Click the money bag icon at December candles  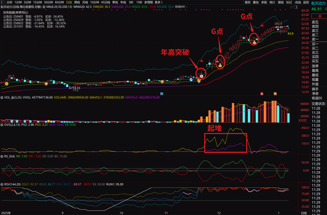(220, 66)
